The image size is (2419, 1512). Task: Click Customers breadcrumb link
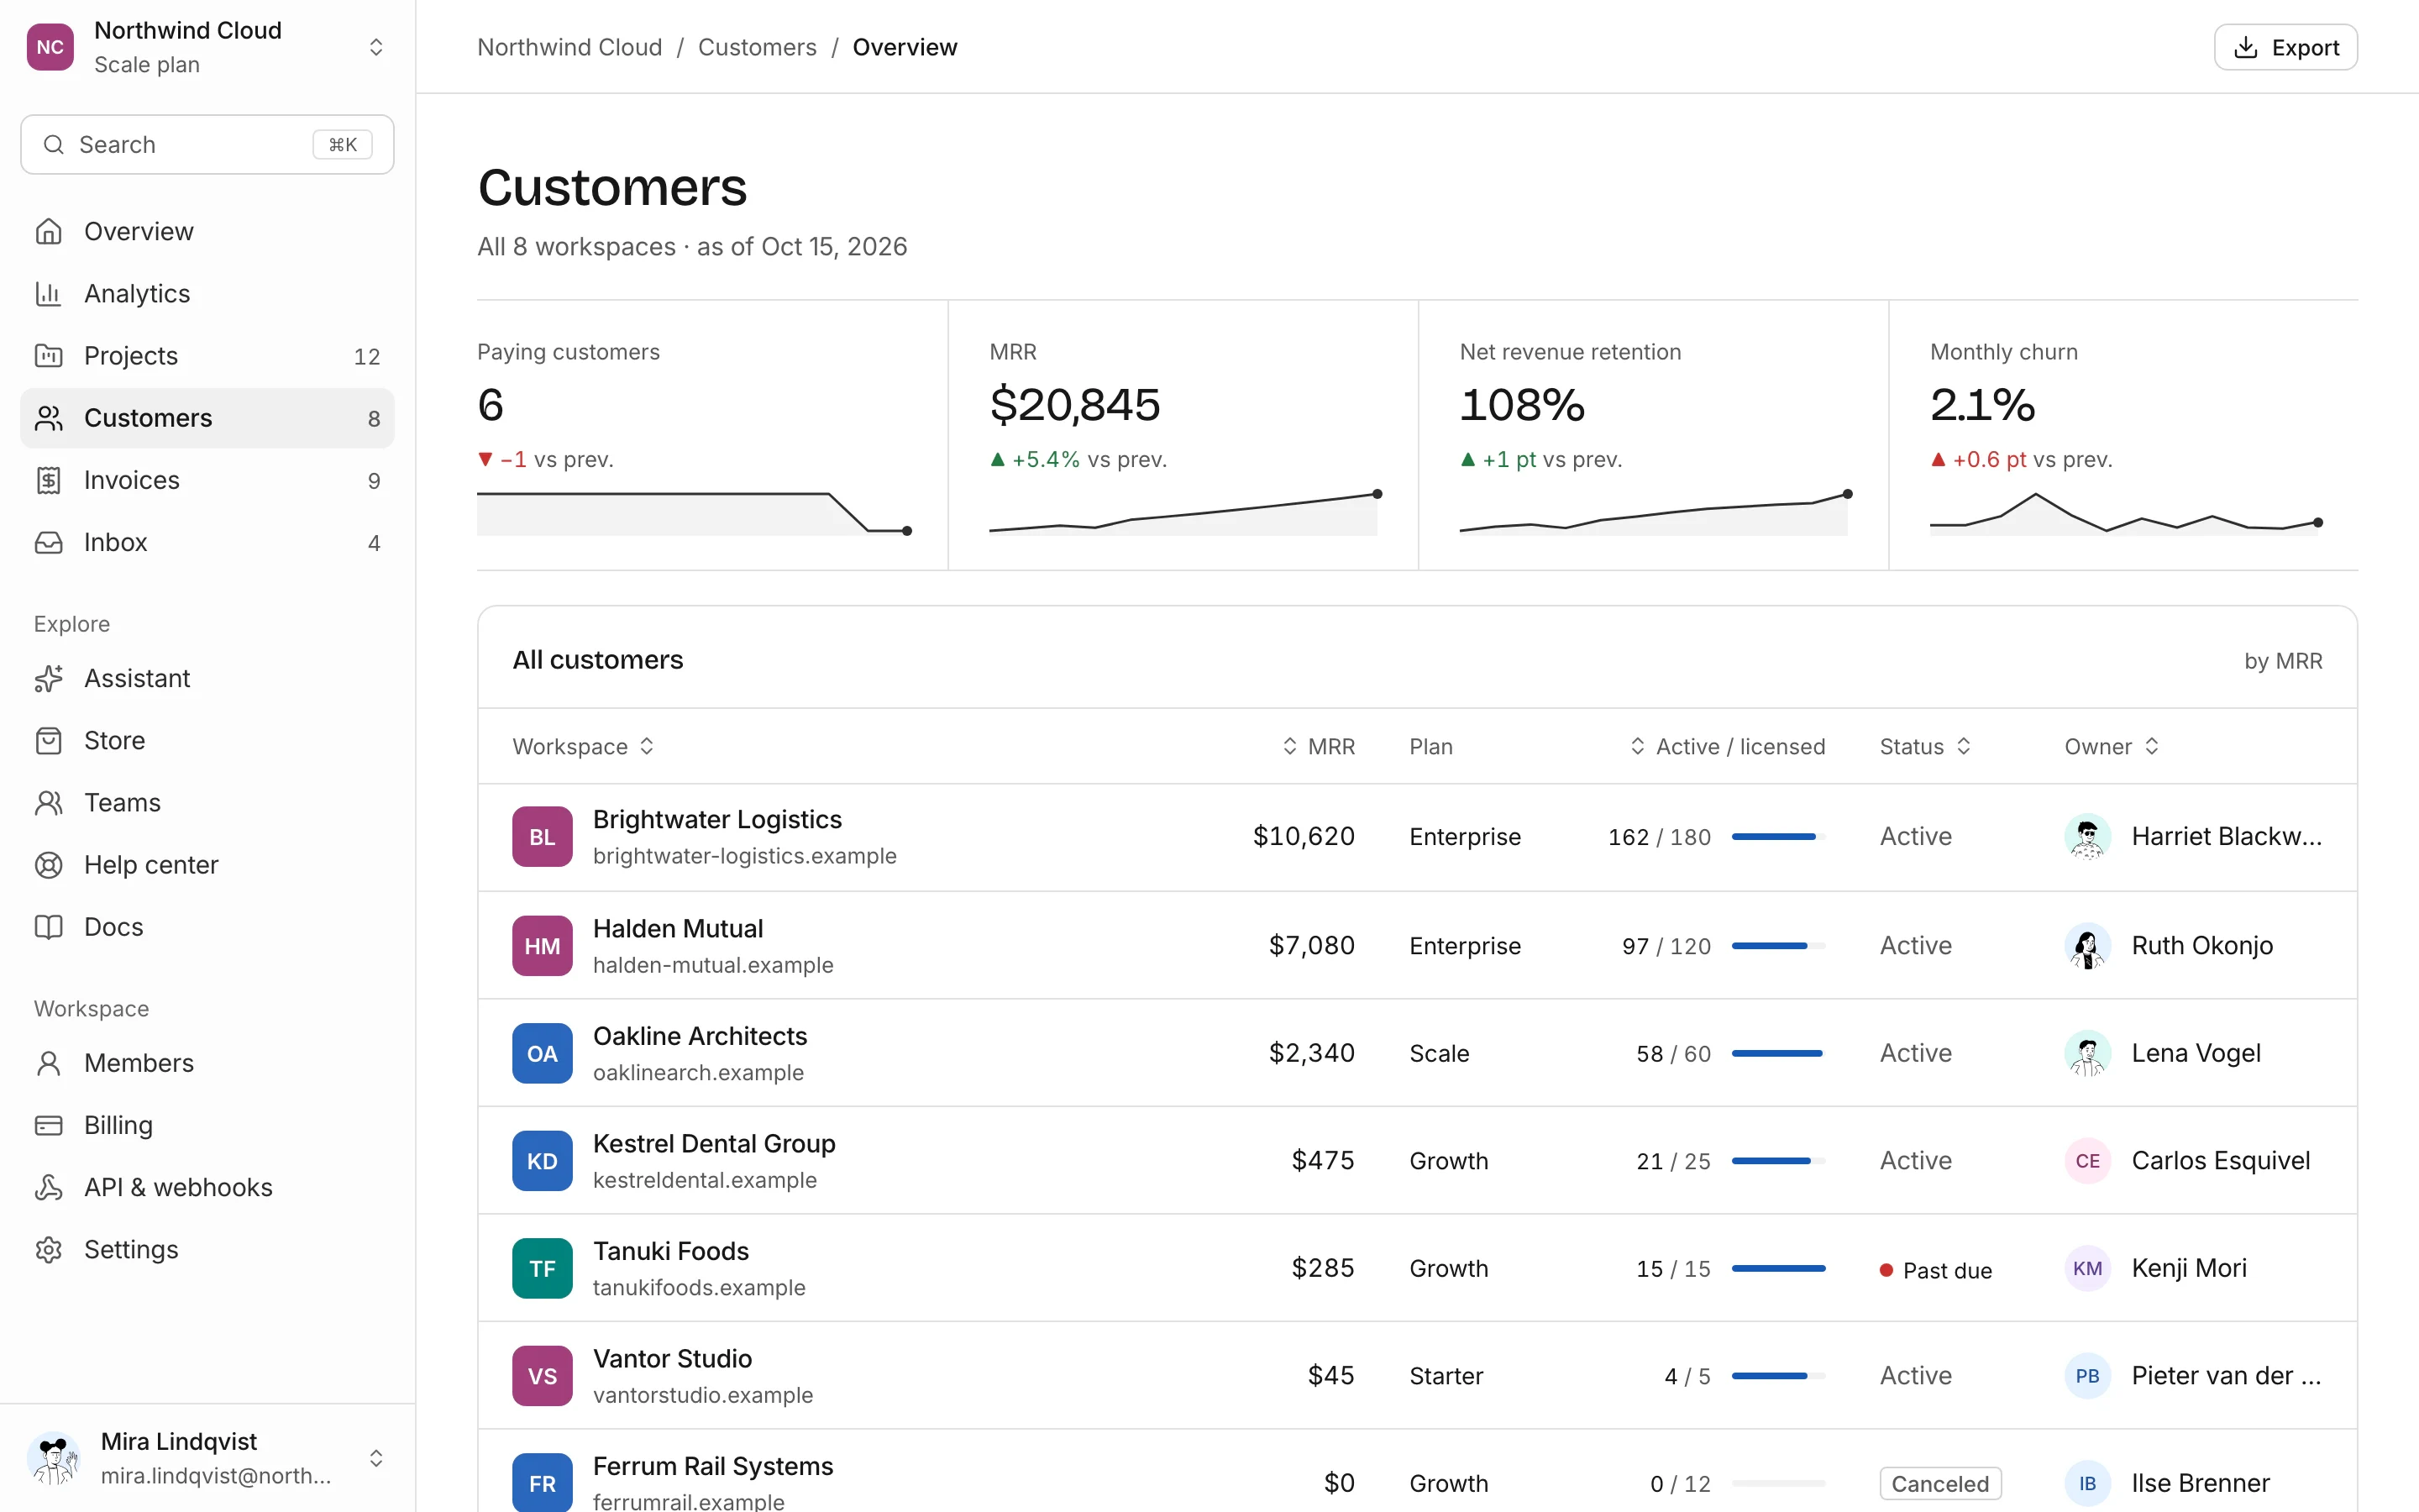[757, 47]
